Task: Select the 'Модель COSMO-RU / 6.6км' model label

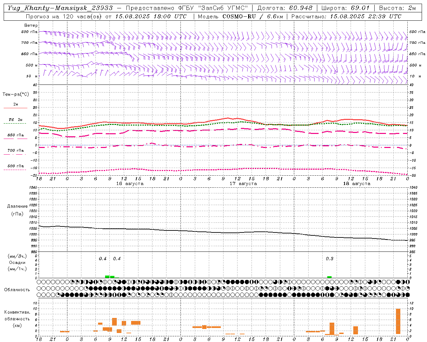Action: (240, 16)
